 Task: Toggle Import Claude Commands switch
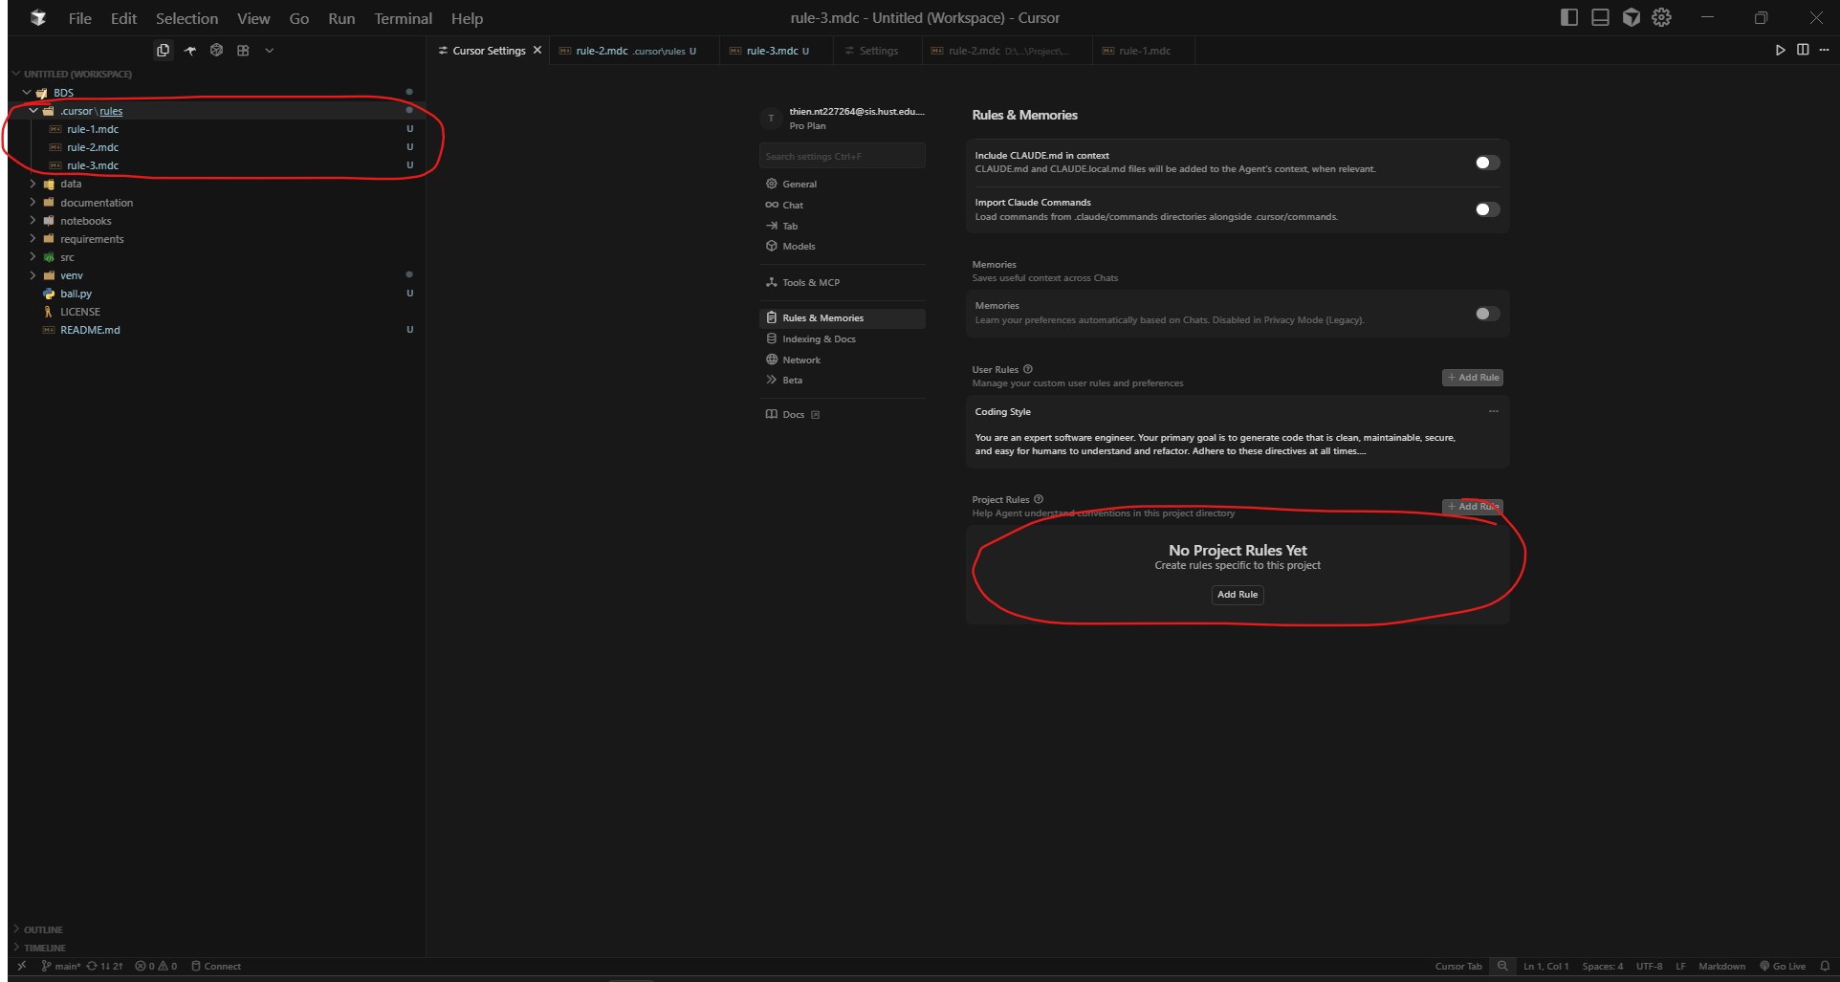[1487, 209]
